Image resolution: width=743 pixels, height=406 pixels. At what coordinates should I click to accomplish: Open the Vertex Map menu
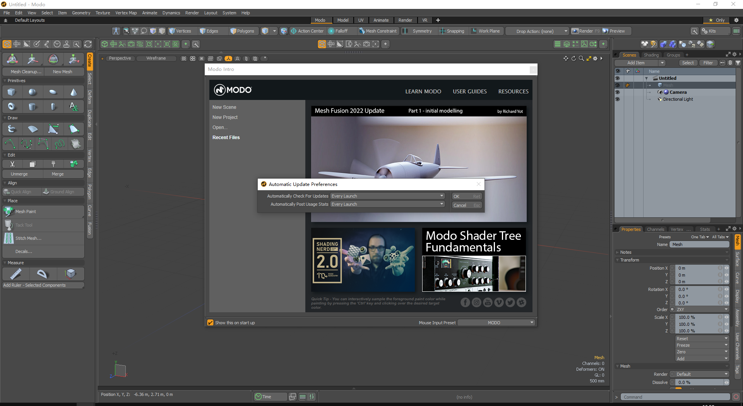click(x=126, y=13)
